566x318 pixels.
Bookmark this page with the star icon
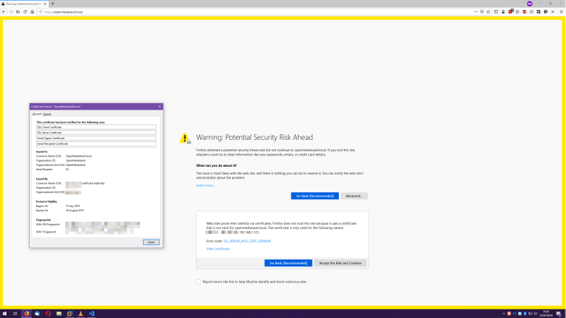point(488,12)
